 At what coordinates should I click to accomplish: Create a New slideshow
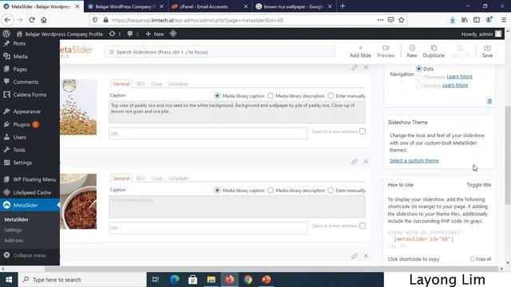coord(412,51)
